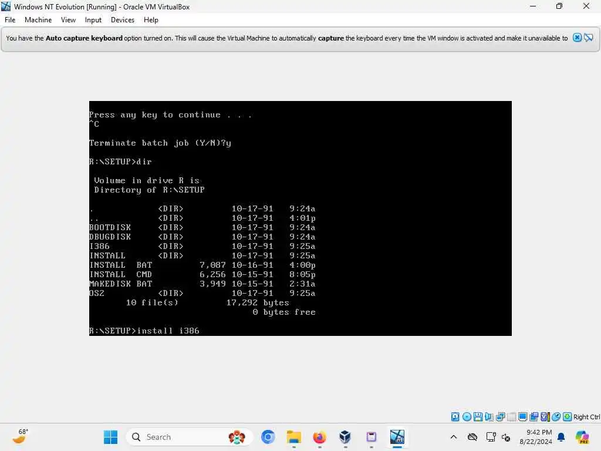Click '10 file(s)' summary text
Viewport: 601px width, 451px height.
click(x=152, y=302)
